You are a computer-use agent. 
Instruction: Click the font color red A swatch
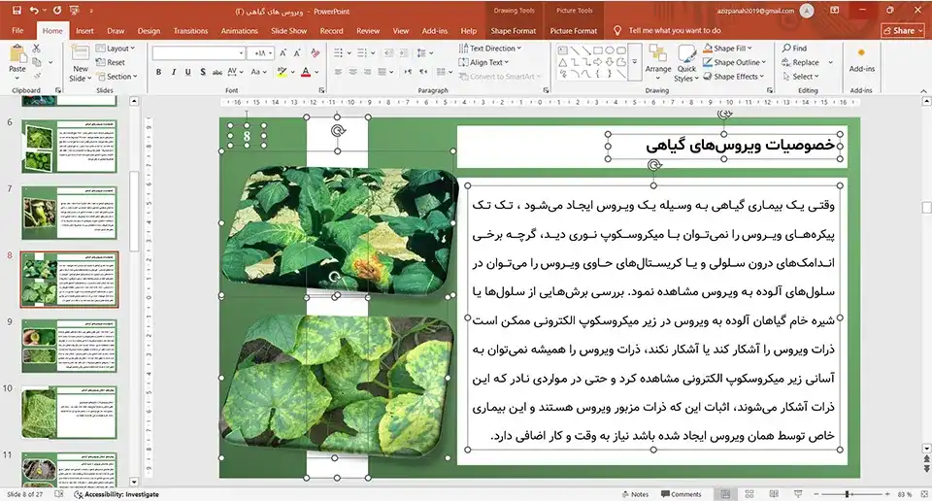tap(306, 72)
